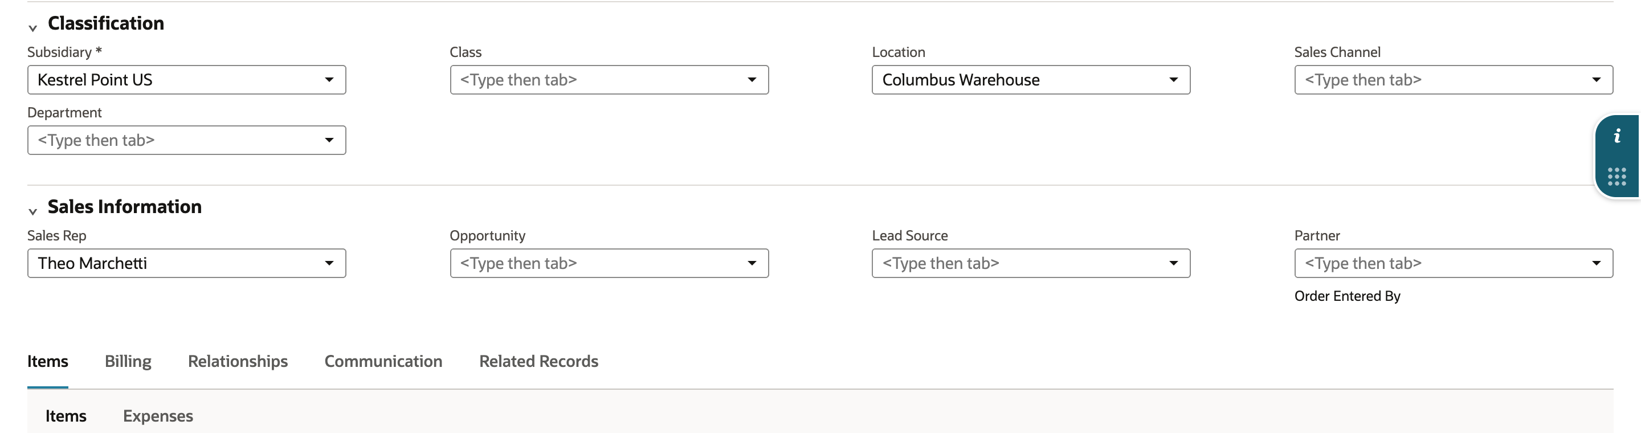Viewport: 1641px width, 433px height.
Task: Switch to the Relationships tab
Action: click(238, 361)
